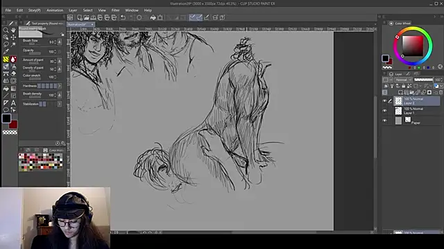
Task: Click the layer opacity stepper arrows
Action: click(x=442, y=80)
